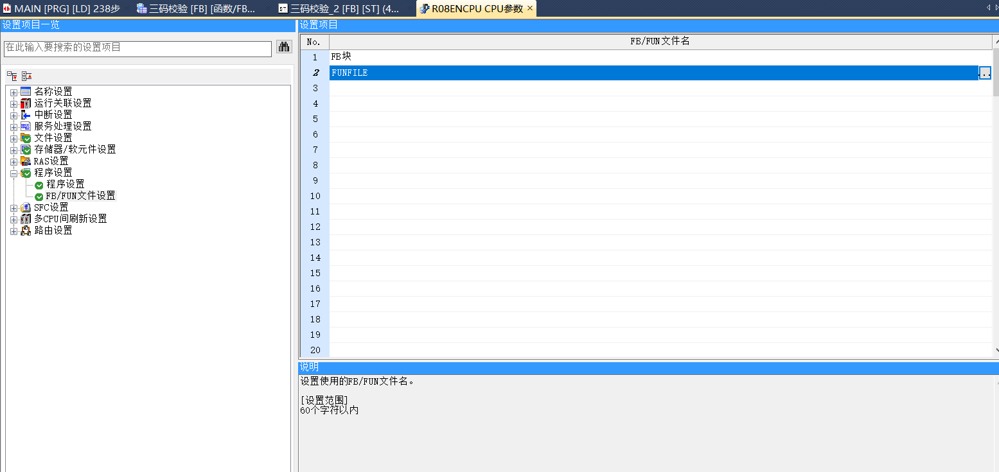The height and width of the screenshot is (472, 999).
Task: Select FB/FUN文件设置 in the tree
Action: click(80, 196)
